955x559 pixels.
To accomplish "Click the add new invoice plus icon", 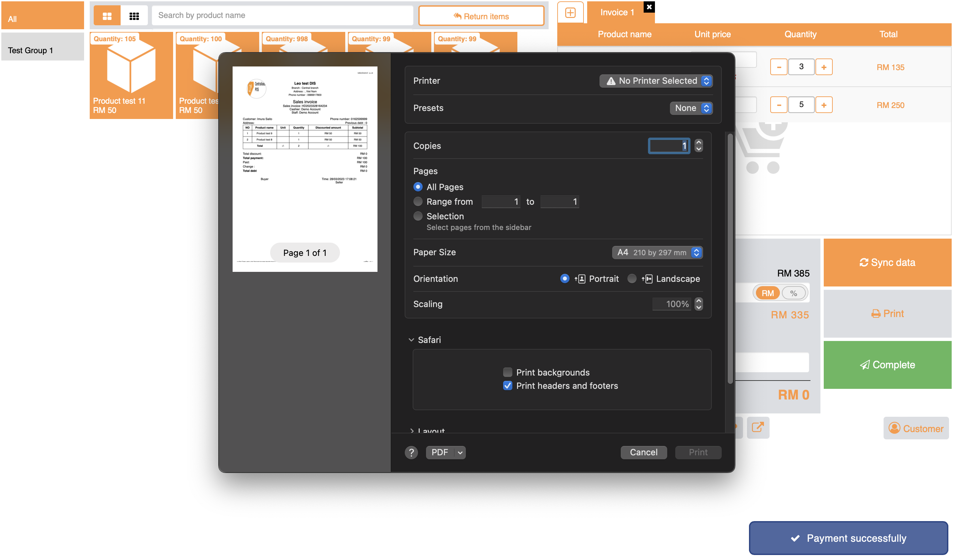I will (570, 13).
